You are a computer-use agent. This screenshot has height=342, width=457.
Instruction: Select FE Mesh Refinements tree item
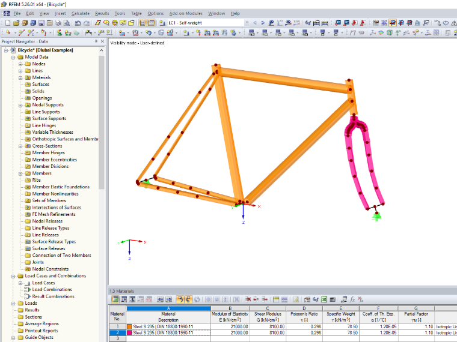(54, 214)
